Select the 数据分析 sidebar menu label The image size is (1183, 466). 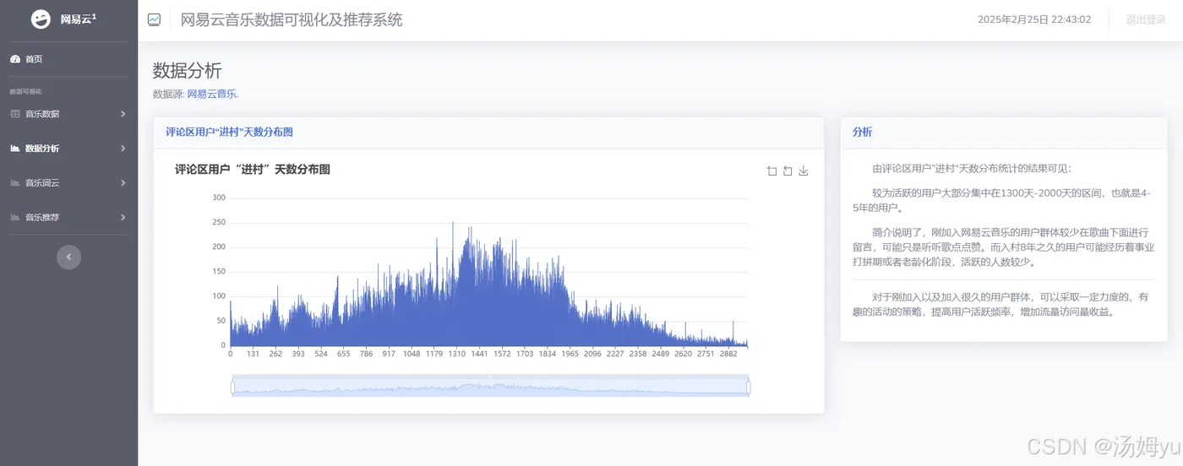coord(42,148)
